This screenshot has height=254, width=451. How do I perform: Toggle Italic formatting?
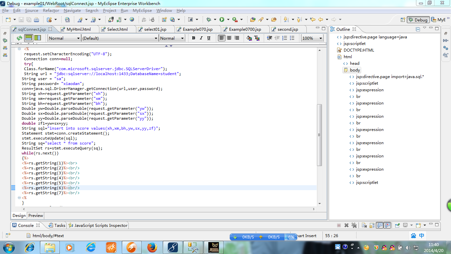[201, 38]
